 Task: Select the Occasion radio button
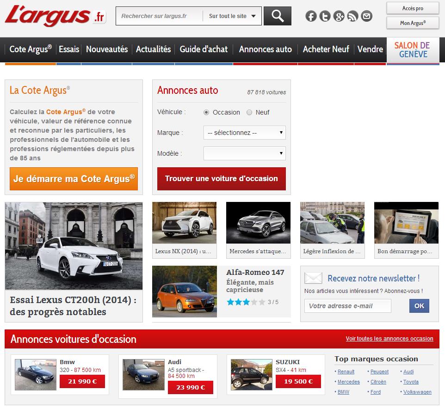point(206,112)
